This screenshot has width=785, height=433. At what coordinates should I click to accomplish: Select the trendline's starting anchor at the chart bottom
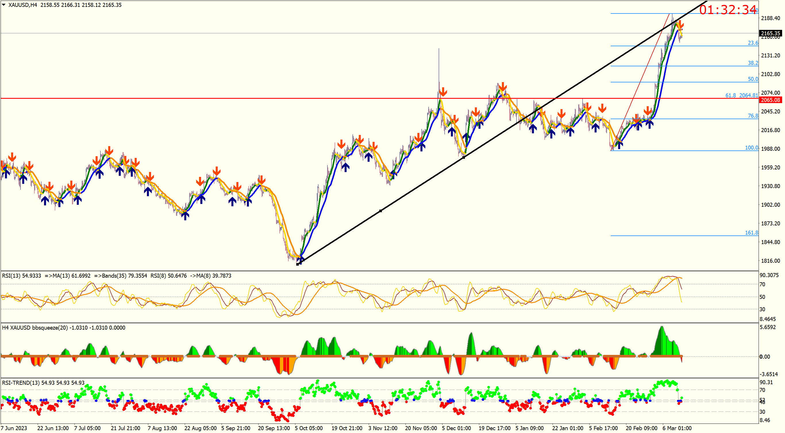tap(297, 264)
